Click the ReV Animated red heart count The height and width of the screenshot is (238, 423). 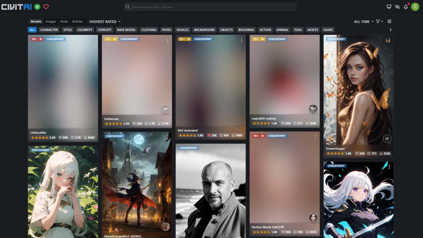[x=212, y=136]
